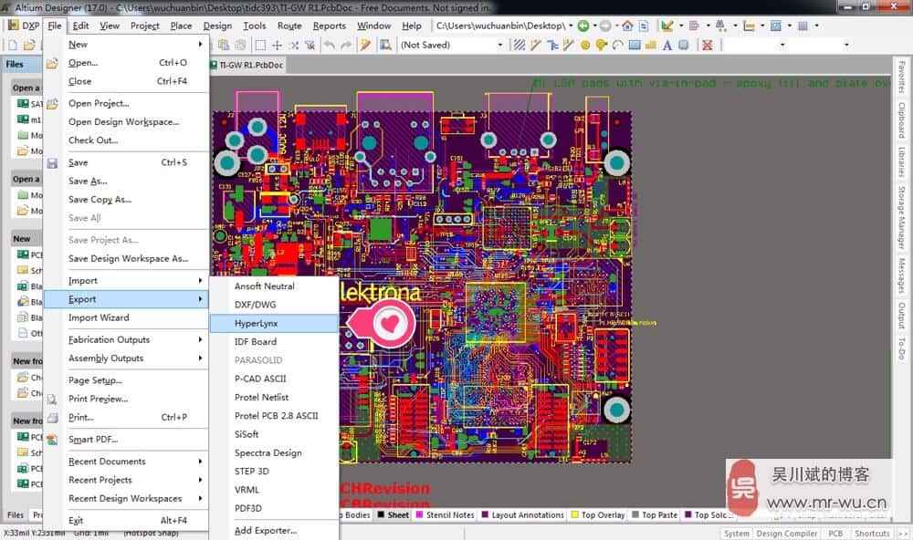Click the red design rule check icon

click(x=707, y=45)
